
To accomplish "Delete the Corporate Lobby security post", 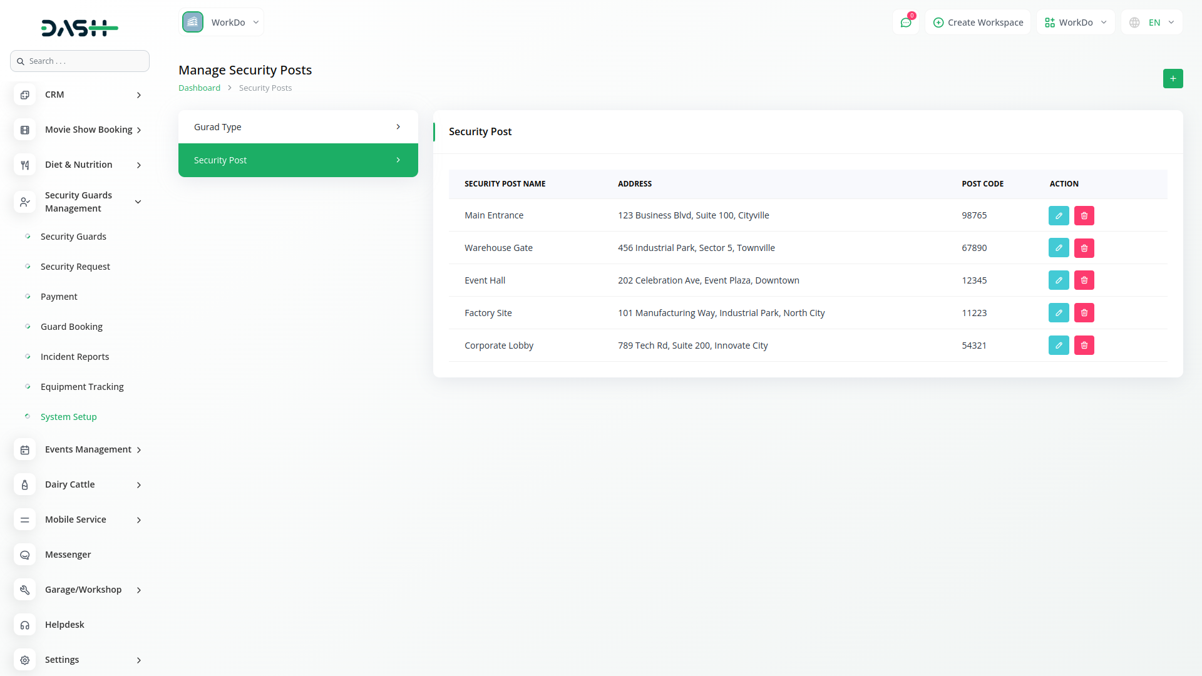I will click(x=1084, y=346).
